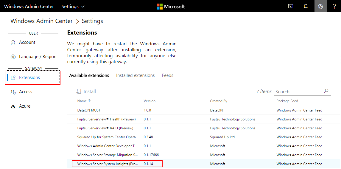Screen dimensions: 341x169
Task: Open the notifications bell
Action: tap(306, 6)
